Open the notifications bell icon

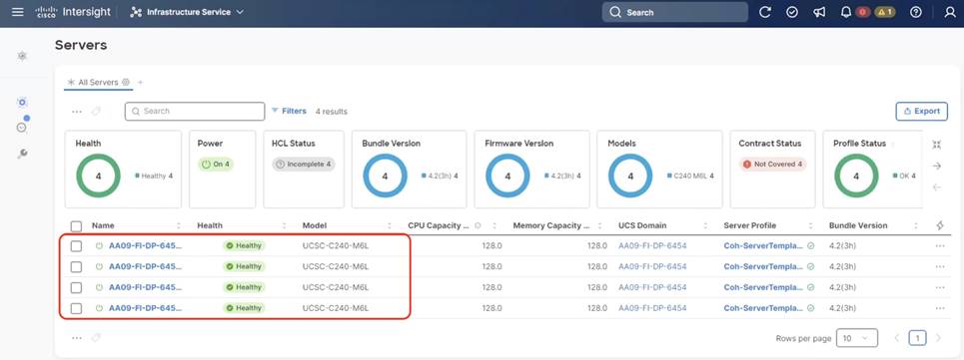(846, 12)
